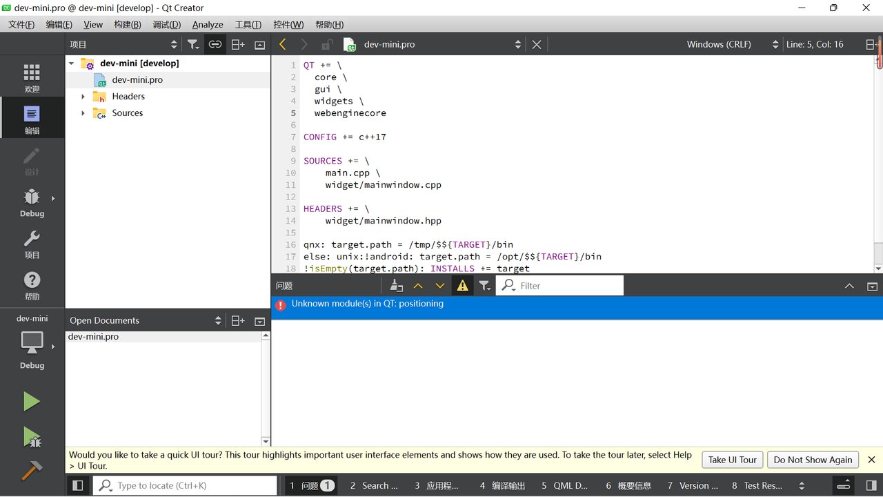Viewport: 883px width, 497px height.
Task: Focus the issues Filter input field
Action: coord(560,286)
